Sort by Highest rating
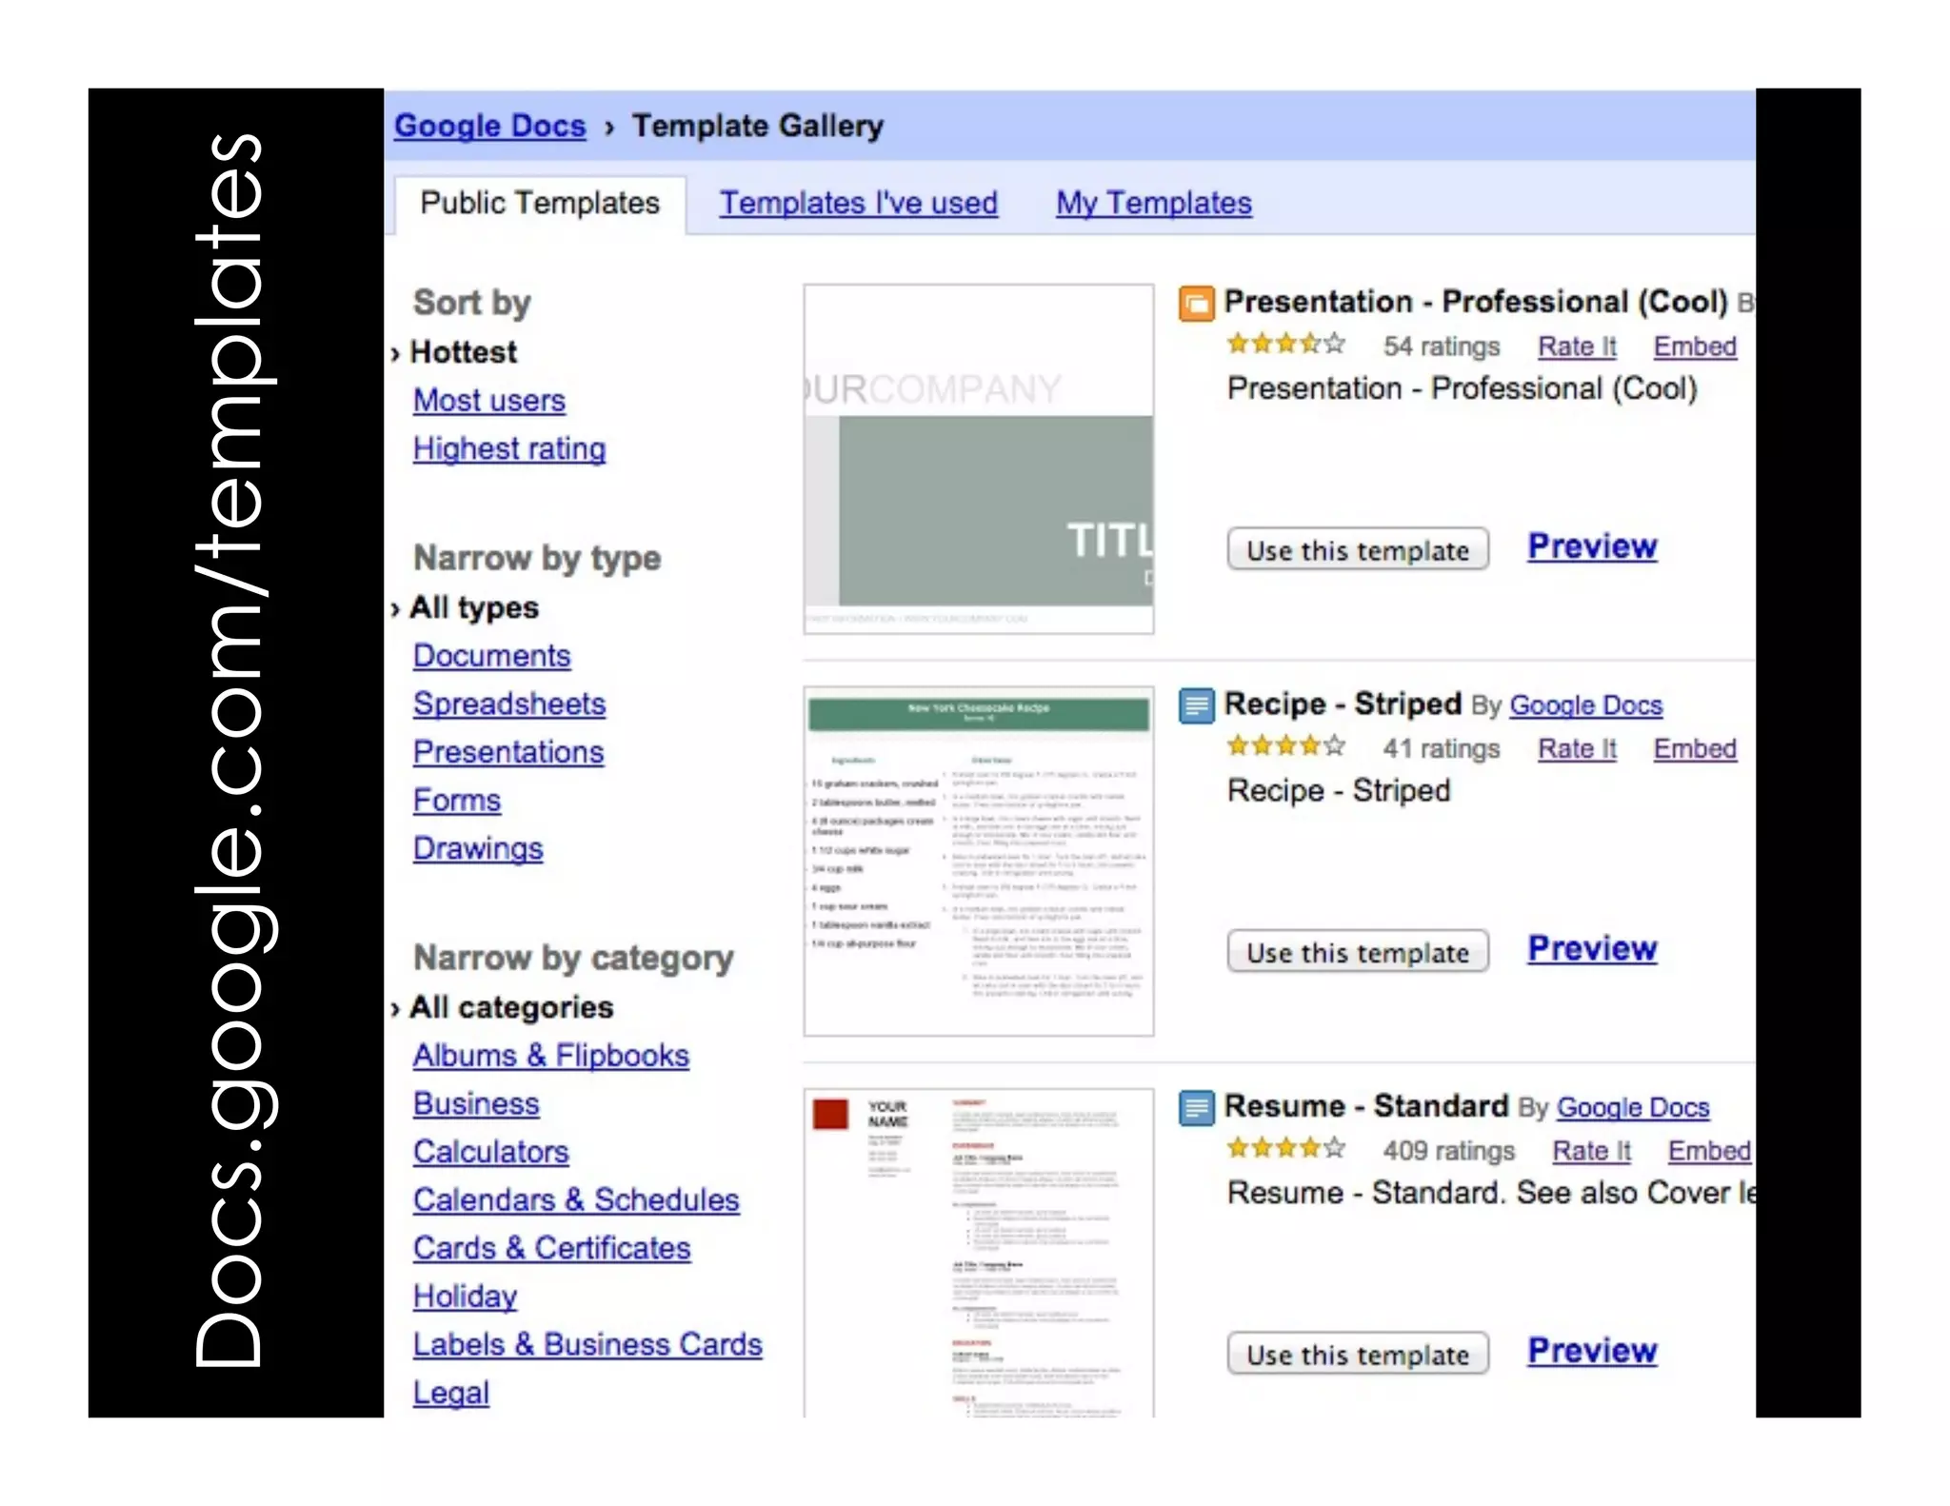Image resolution: width=1950 pixels, height=1506 pixels. point(508,449)
